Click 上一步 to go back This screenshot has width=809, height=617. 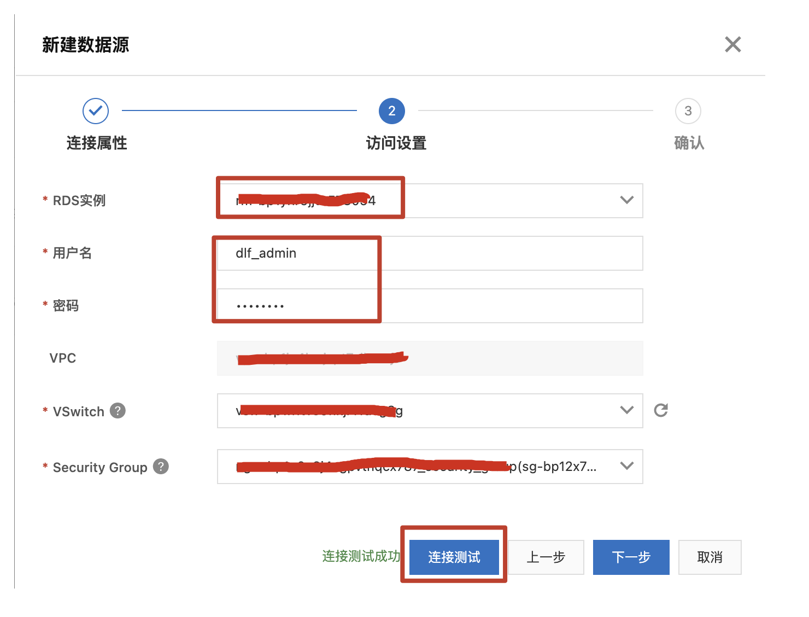tap(546, 557)
